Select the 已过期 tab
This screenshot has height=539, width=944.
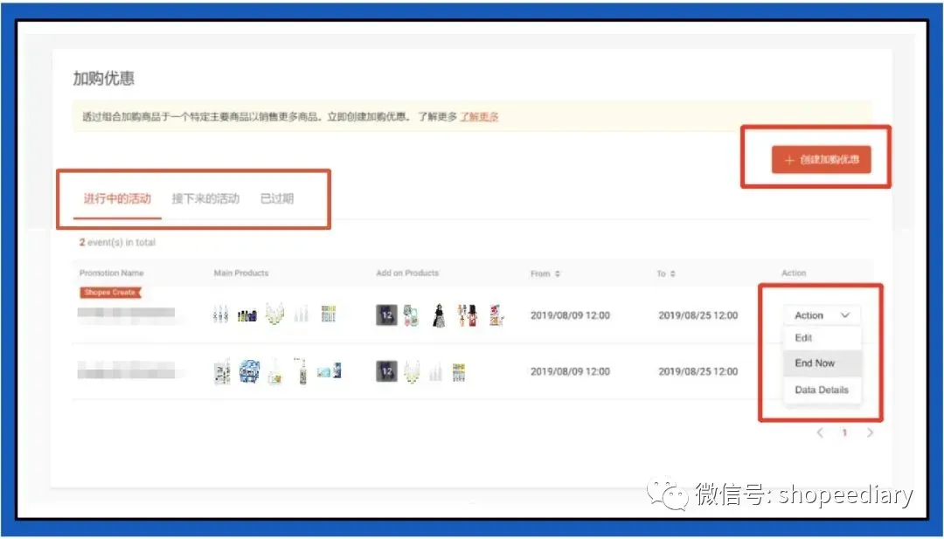pyautogui.click(x=277, y=198)
